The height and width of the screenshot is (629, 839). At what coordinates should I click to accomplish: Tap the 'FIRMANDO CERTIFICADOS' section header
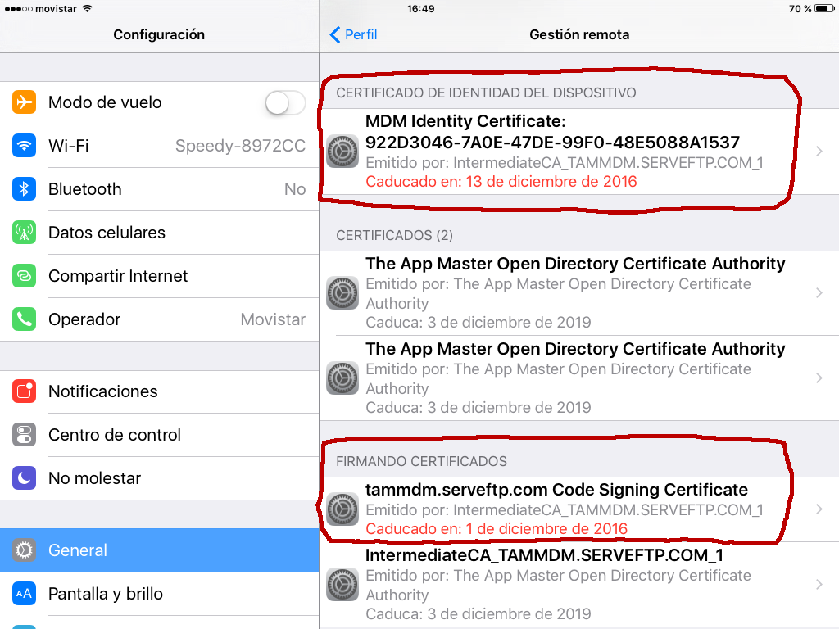tap(422, 461)
